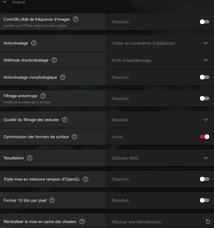Enable Contrôle ciblé de fréquence d'images toggle
The width and height of the screenshot is (214, 228).
pos(204,22)
